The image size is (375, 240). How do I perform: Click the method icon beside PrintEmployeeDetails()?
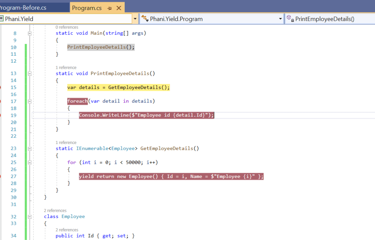click(290, 19)
